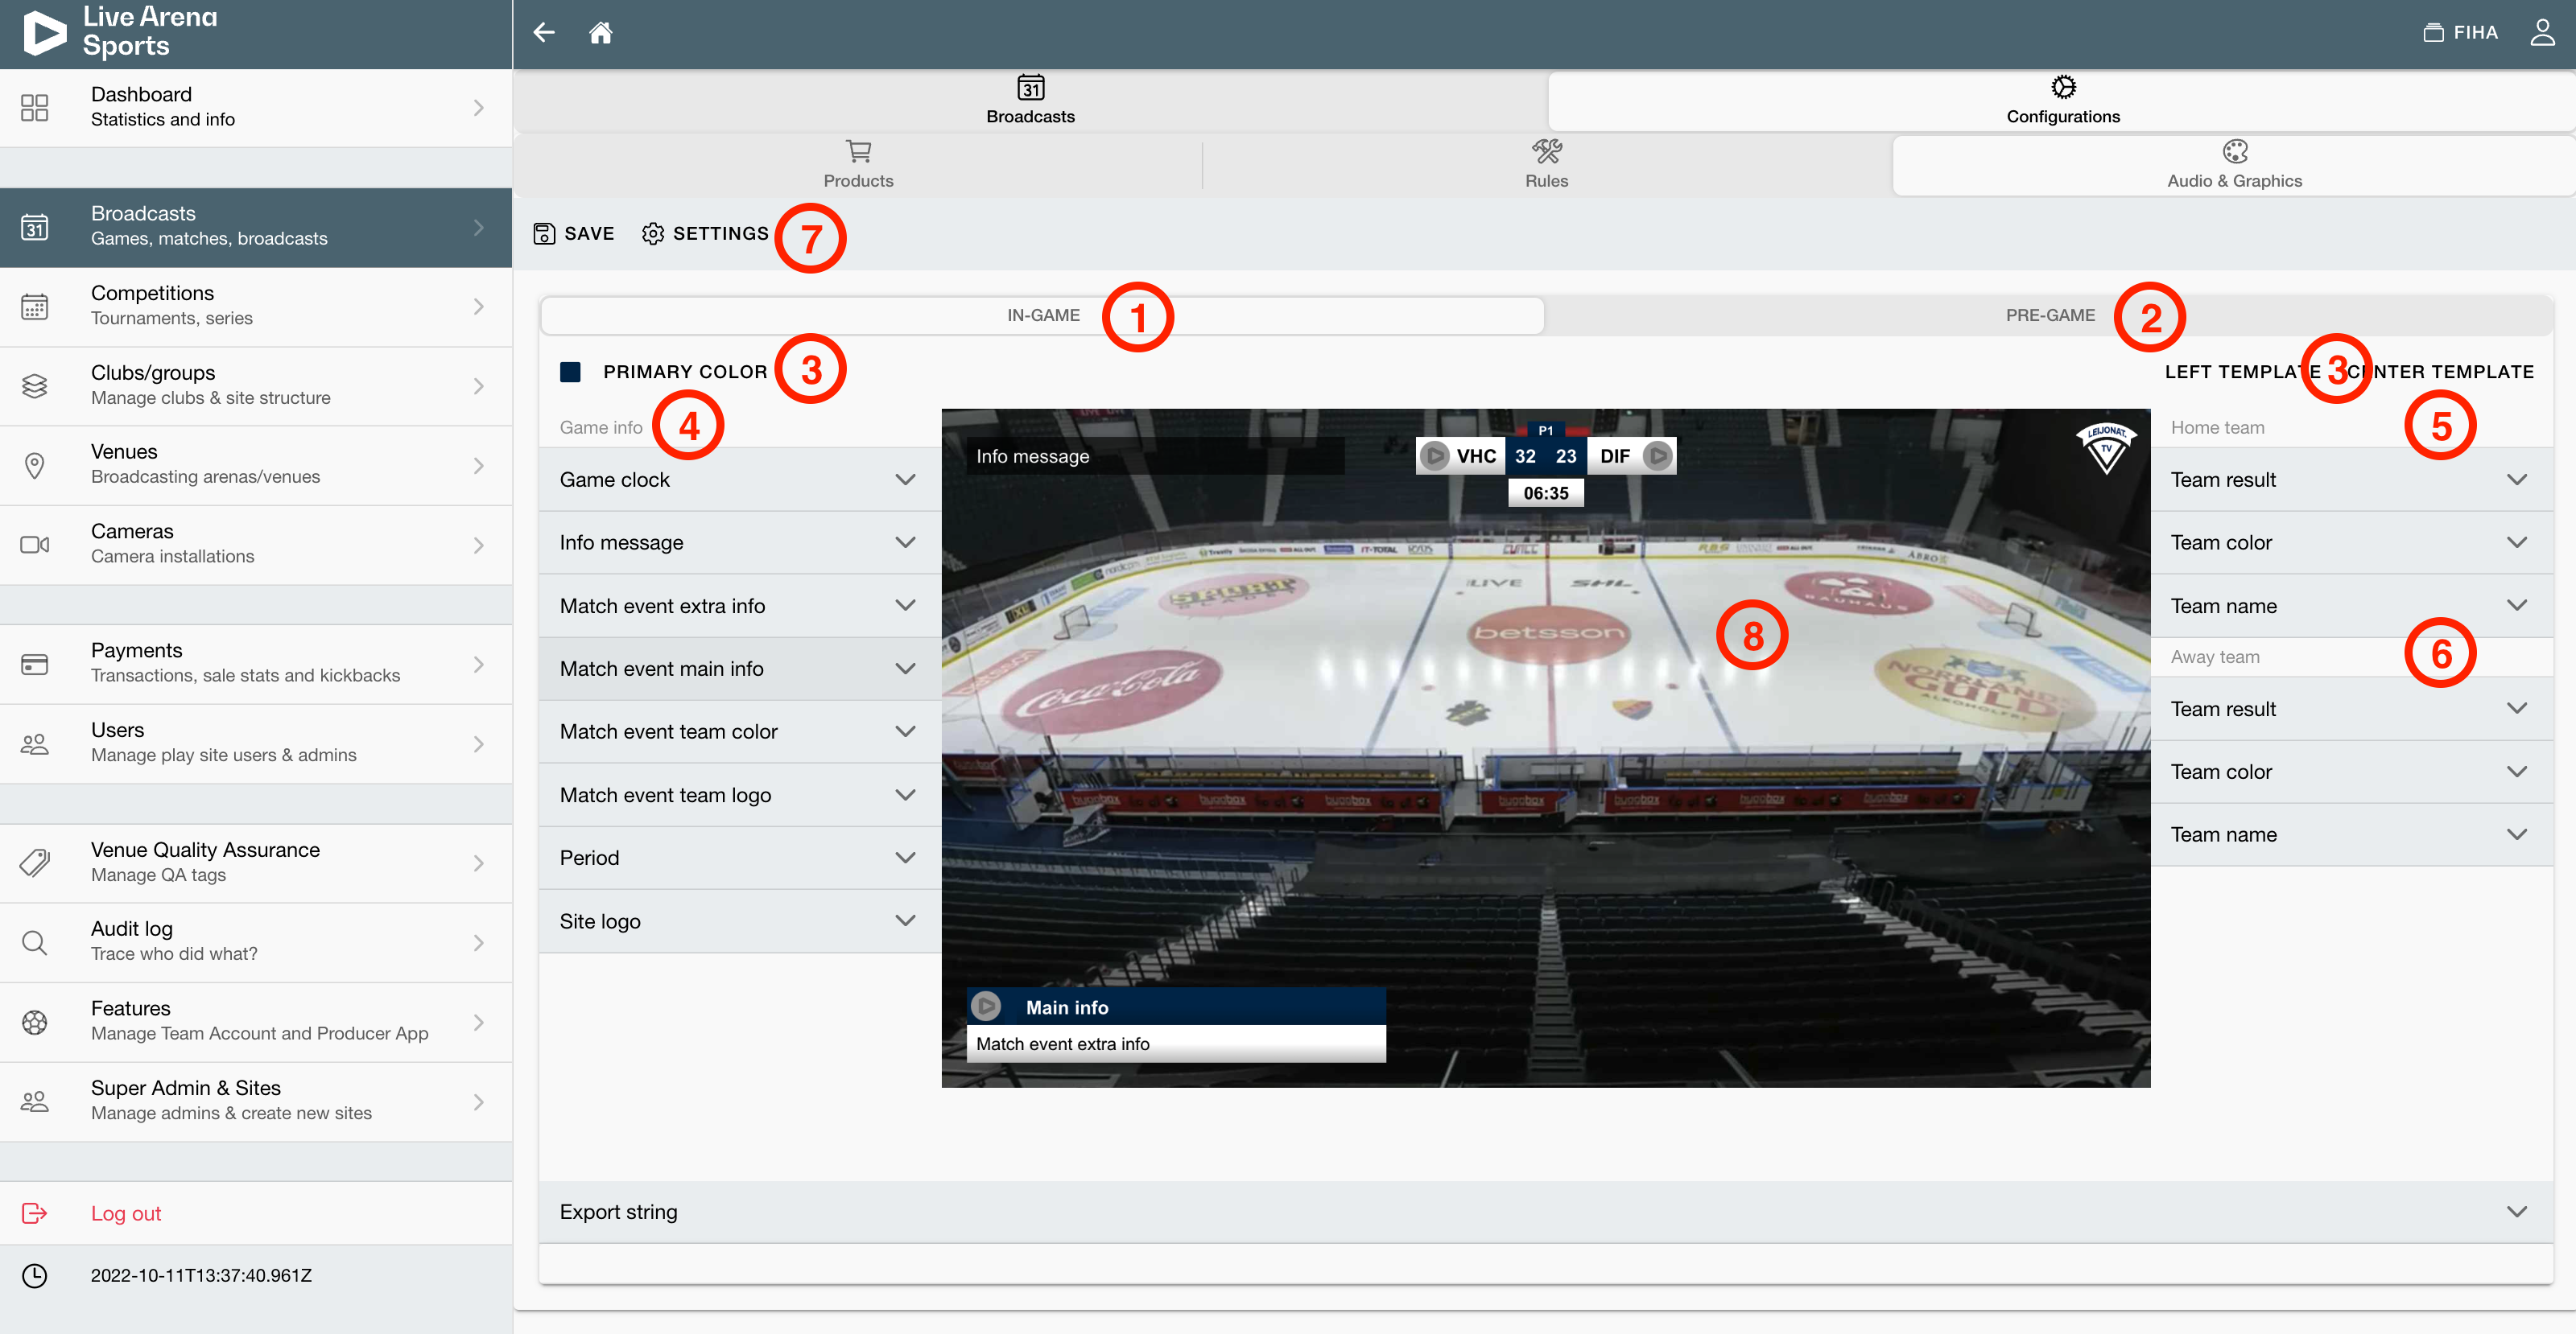The height and width of the screenshot is (1334, 2576).
Task: Click the SETTINGS button label
Action: 720,234
